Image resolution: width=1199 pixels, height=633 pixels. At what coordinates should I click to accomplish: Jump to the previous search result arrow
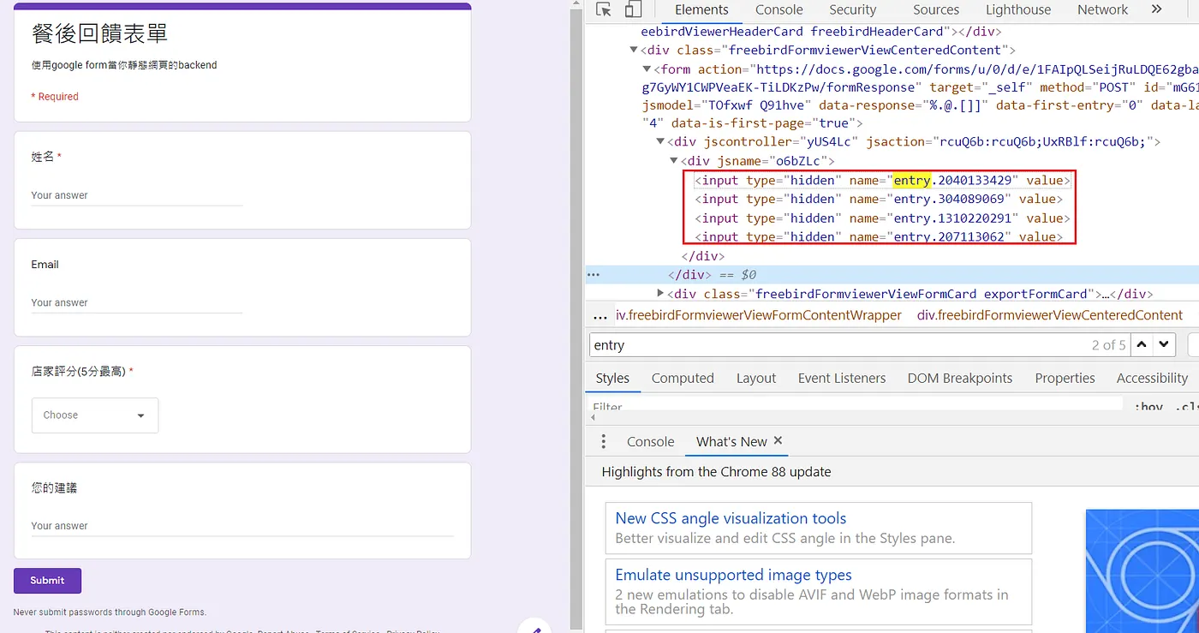pos(1142,345)
